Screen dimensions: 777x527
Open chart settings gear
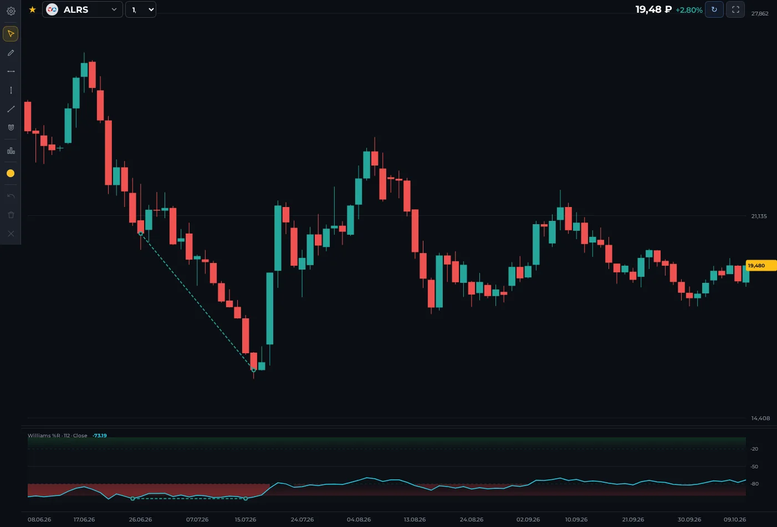11,11
